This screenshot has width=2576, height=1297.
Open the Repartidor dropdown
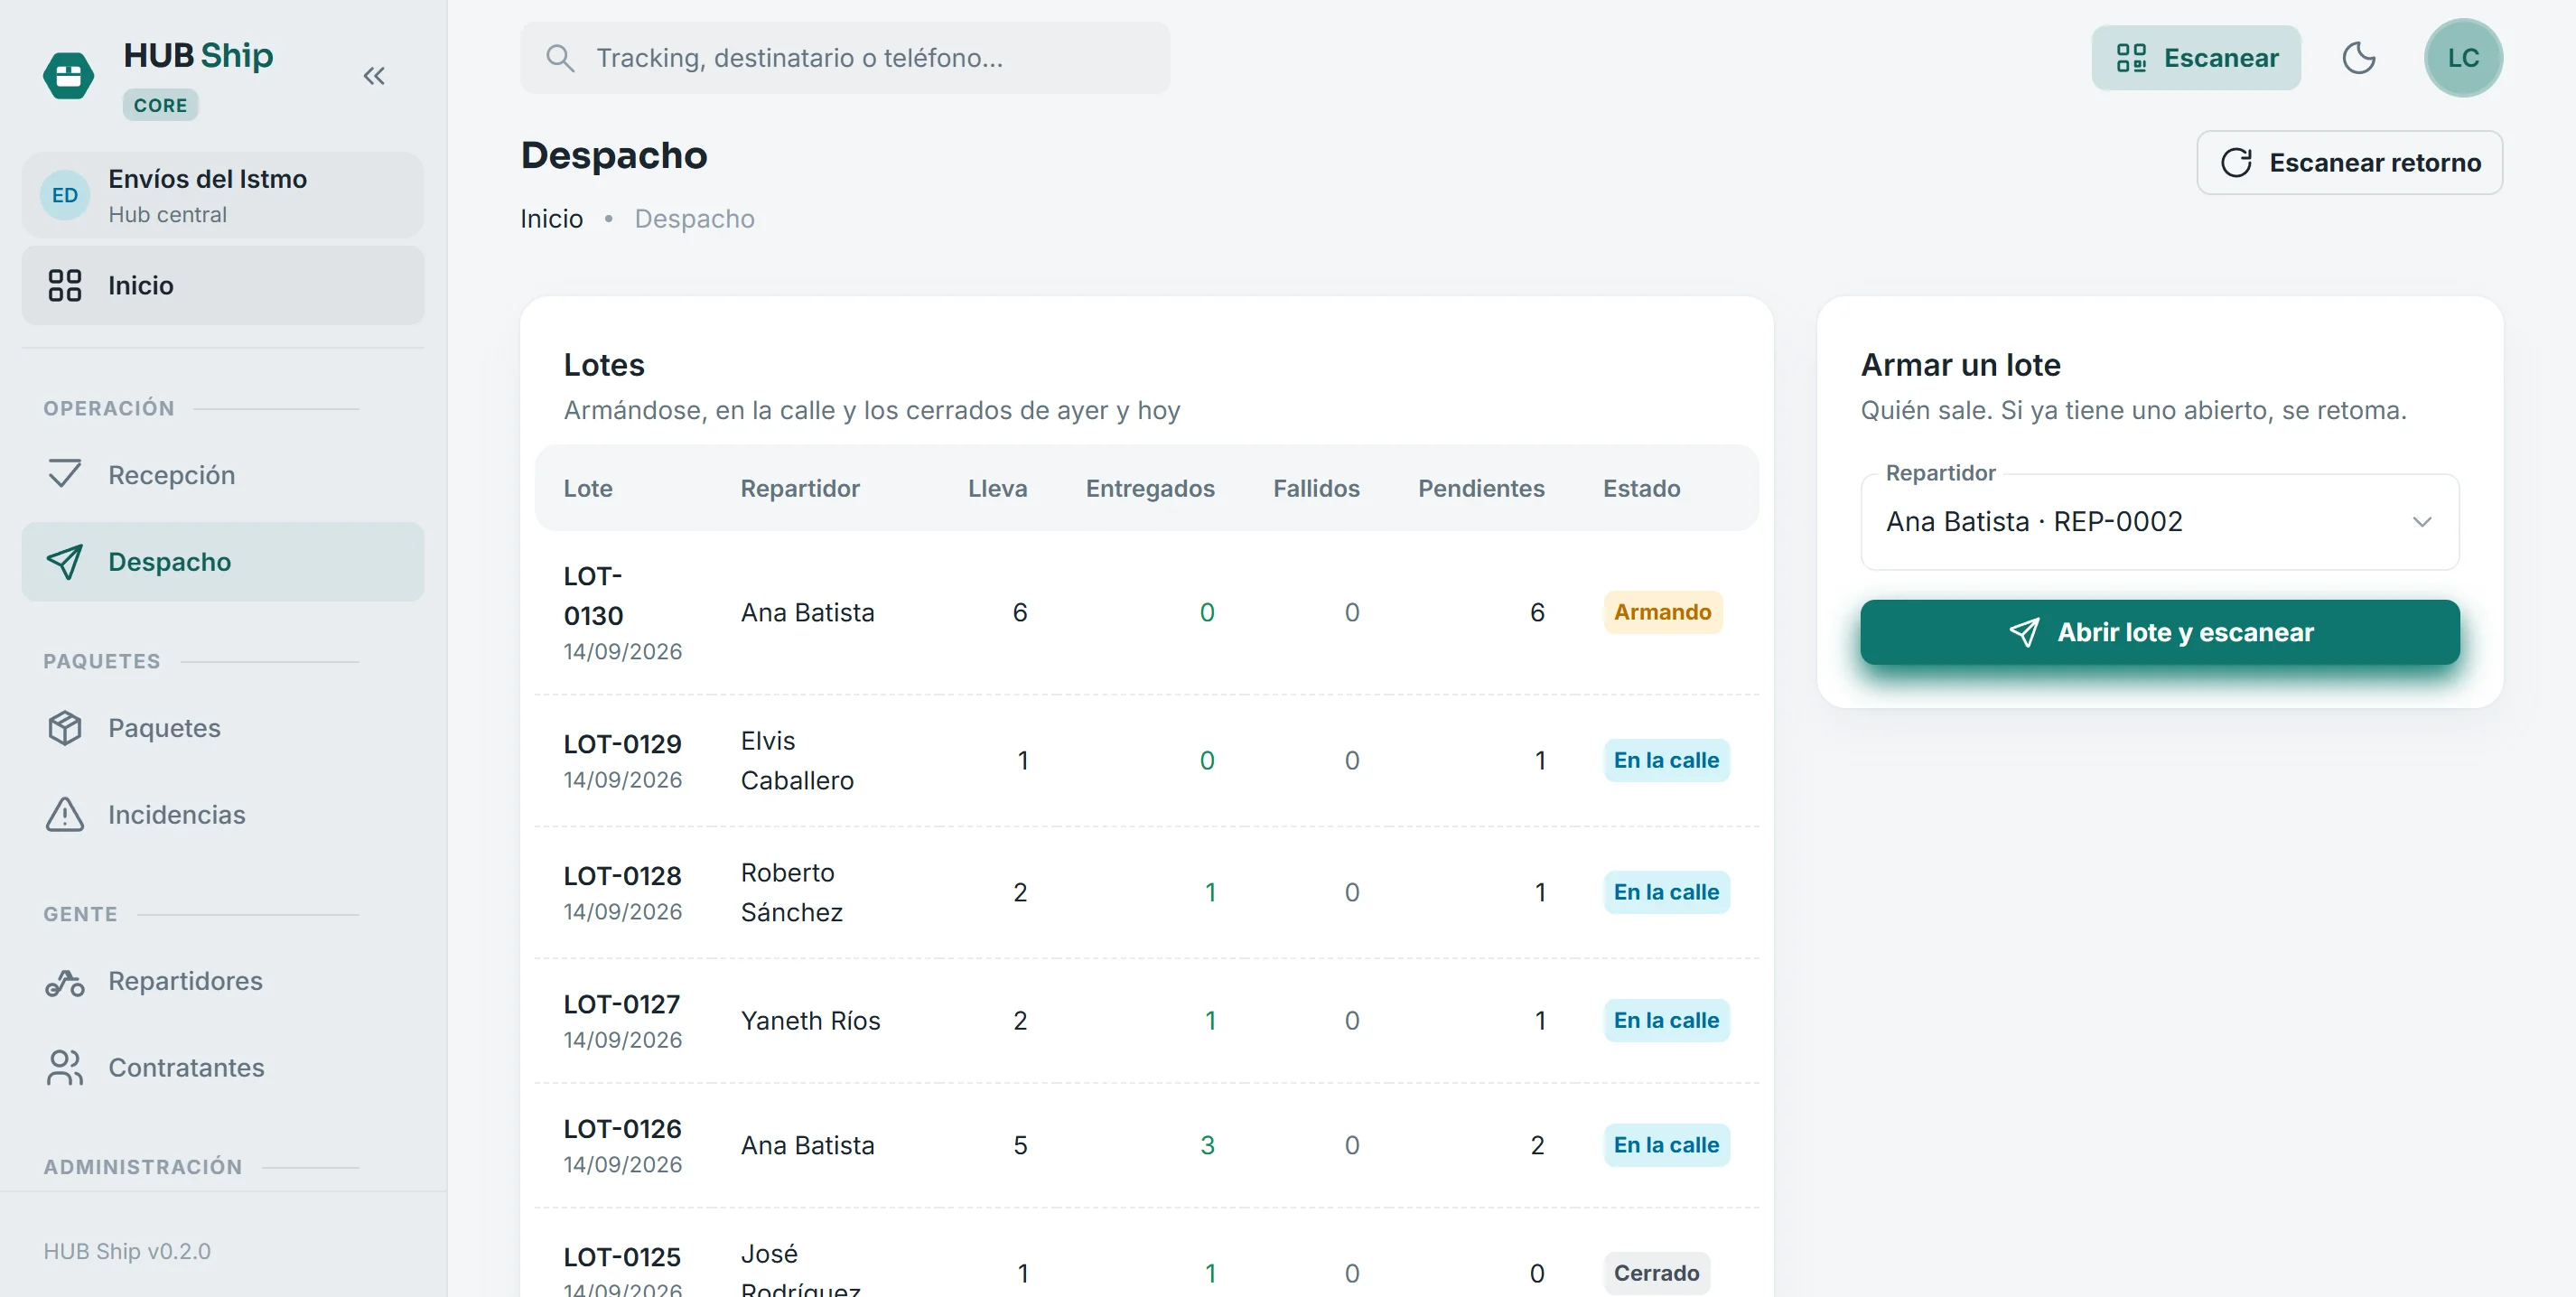(x=2159, y=522)
